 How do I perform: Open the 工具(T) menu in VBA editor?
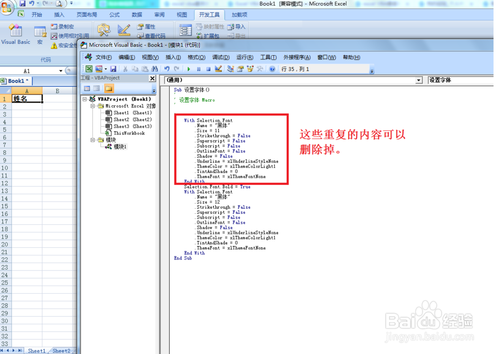268,57
